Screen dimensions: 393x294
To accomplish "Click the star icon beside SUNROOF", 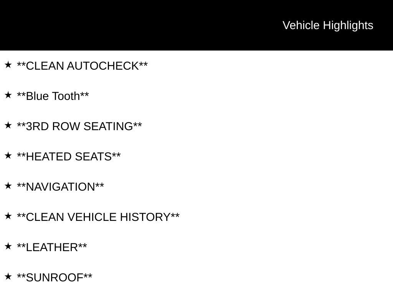I will pyautogui.click(x=8, y=277).
